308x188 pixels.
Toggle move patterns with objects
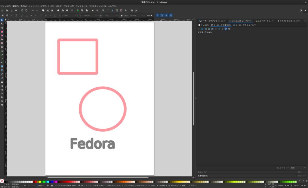pos(171,16)
